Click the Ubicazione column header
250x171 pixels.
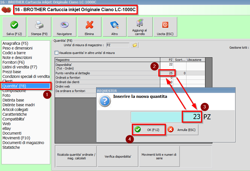[196, 60]
